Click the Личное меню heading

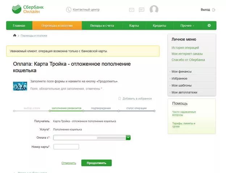[x=184, y=39]
